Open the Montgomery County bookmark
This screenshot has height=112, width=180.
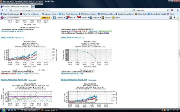49,14
